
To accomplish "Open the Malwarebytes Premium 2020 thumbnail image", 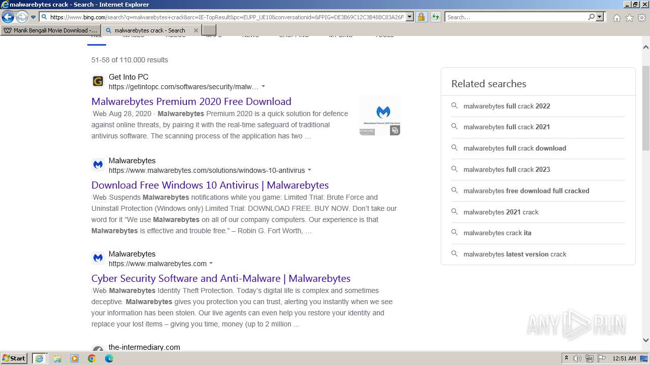I will tap(380, 116).
